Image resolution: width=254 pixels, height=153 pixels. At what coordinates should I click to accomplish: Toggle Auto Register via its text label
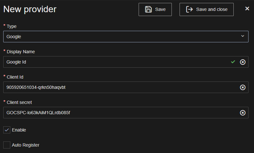pyautogui.click(x=25, y=145)
